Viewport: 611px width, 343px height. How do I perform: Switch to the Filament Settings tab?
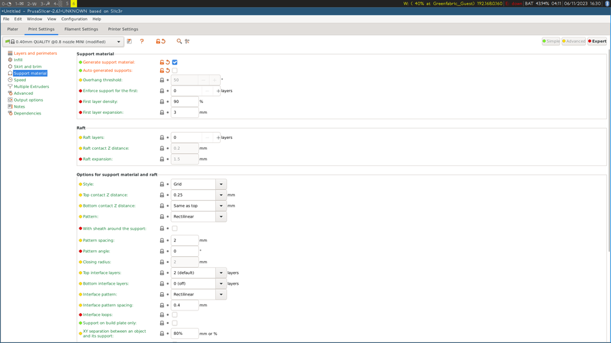click(x=81, y=29)
